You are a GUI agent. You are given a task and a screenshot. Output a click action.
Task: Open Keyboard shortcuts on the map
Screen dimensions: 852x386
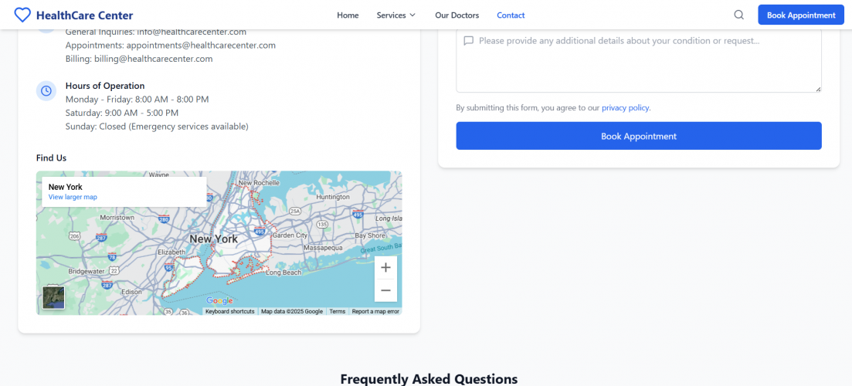coord(229,311)
